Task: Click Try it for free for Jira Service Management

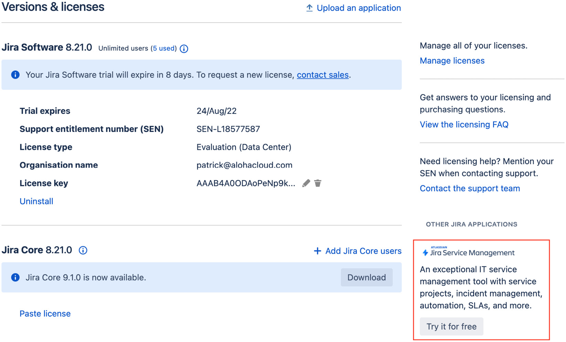Action: (x=451, y=326)
